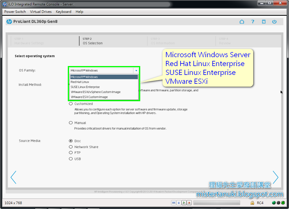Click the rewind control in the console status bar
This screenshot has width=289, height=209.
point(174,203)
